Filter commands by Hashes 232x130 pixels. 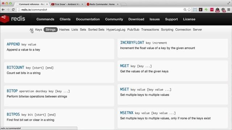[x=64, y=30]
